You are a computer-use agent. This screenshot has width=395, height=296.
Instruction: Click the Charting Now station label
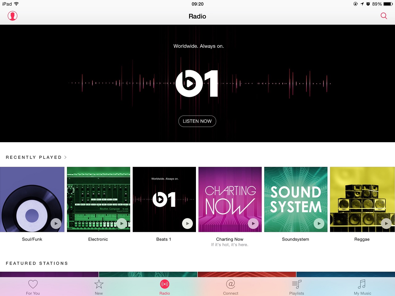230,239
